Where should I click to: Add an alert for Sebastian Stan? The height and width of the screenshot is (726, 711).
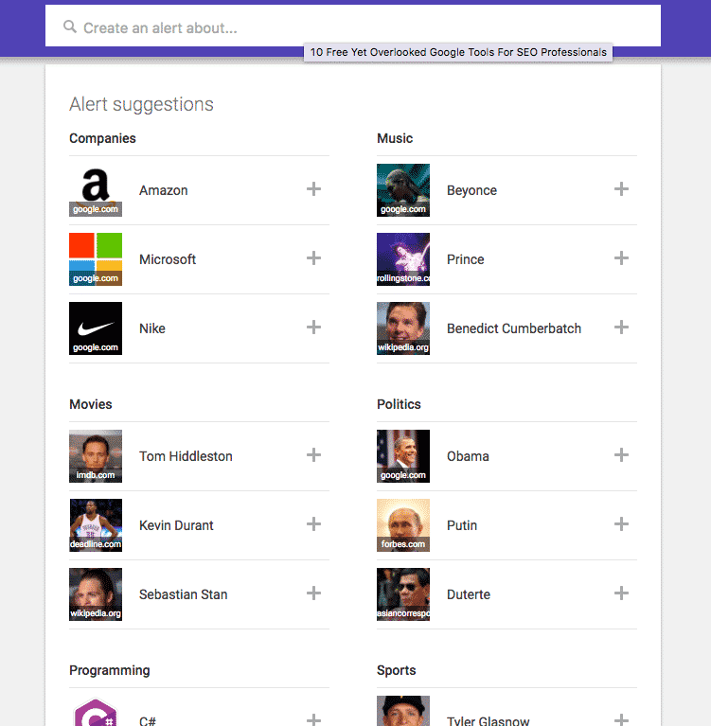click(x=313, y=593)
